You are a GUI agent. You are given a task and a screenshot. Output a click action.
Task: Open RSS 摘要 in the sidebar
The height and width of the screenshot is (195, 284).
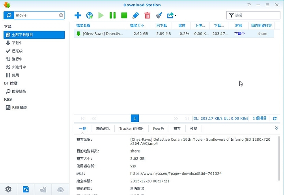tap(19, 107)
